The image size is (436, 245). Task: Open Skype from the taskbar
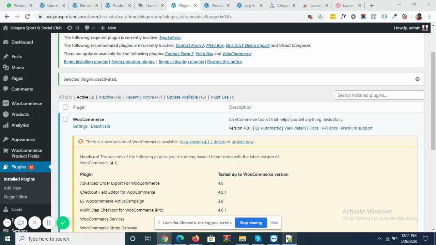258,239
